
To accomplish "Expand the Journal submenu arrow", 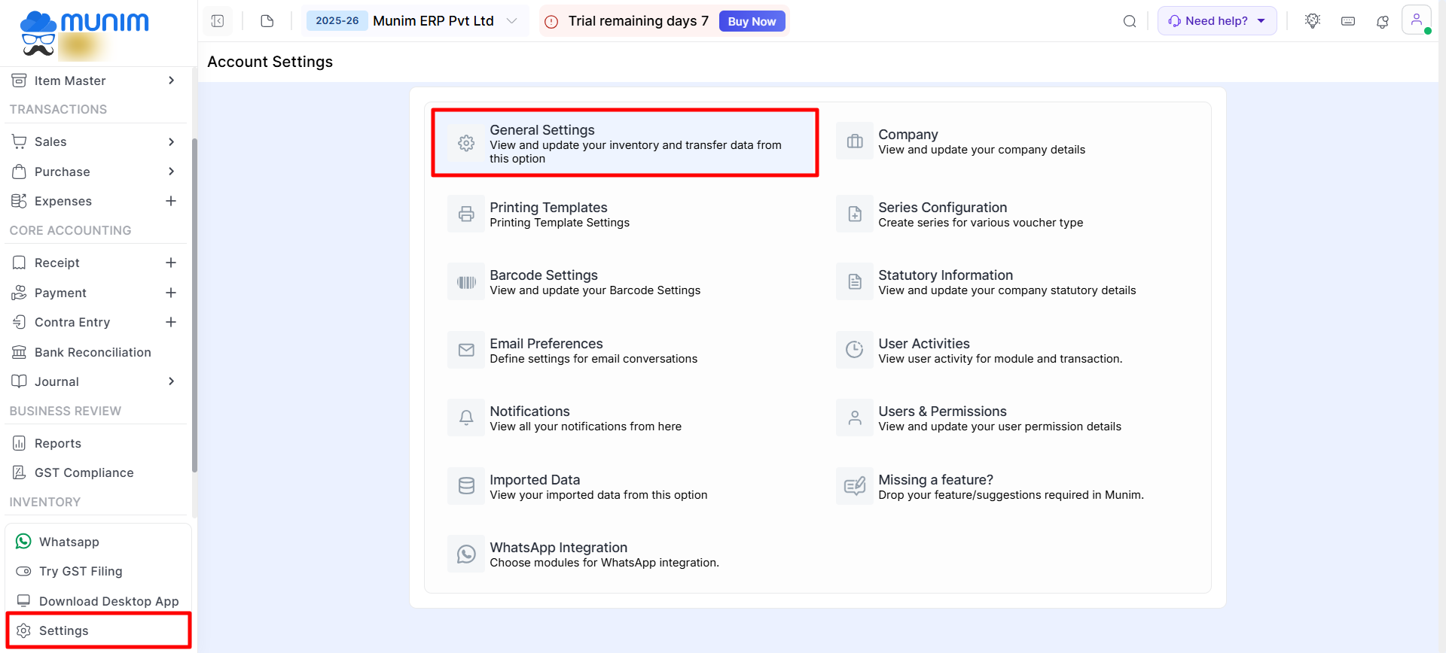I will click(x=171, y=381).
